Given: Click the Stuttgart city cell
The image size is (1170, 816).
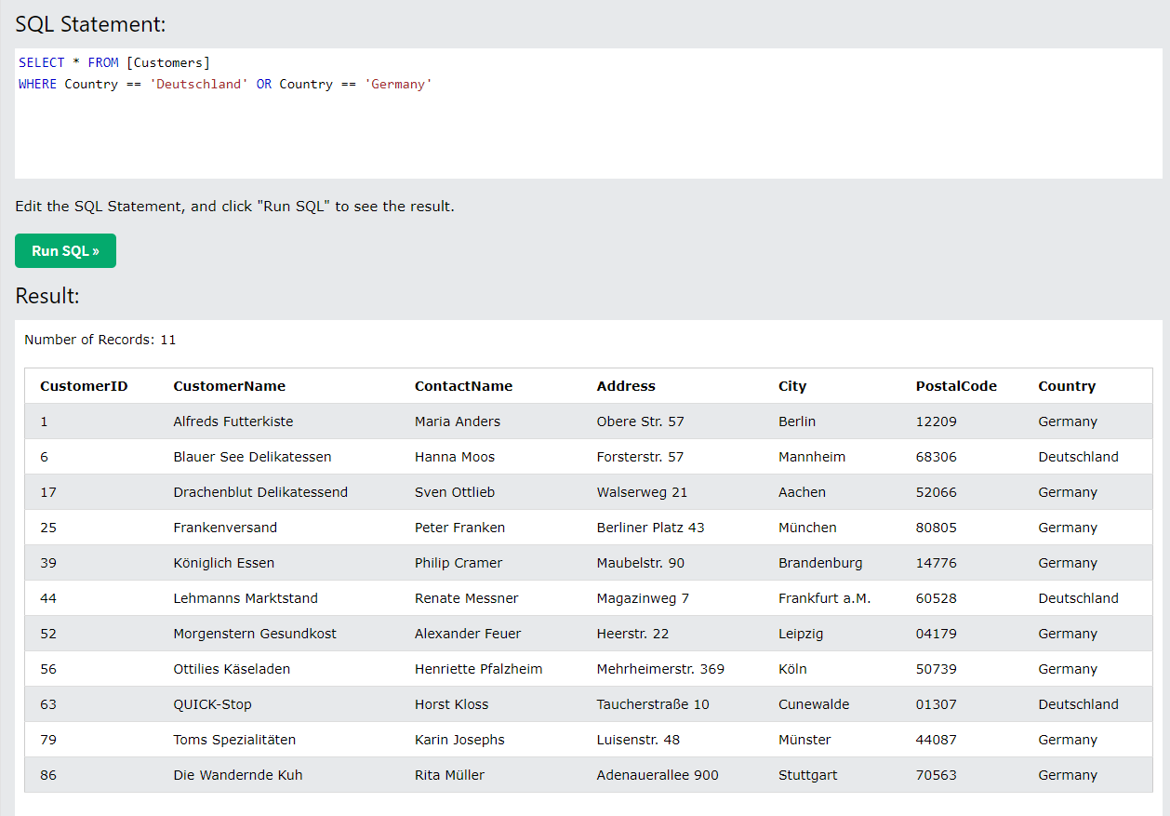Looking at the screenshot, I should pyautogui.click(x=808, y=775).
